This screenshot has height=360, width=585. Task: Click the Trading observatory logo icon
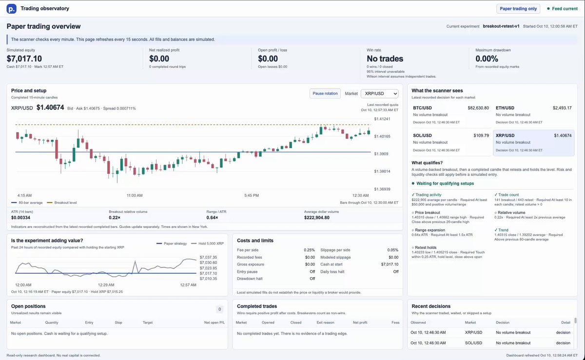(x=12, y=8)
